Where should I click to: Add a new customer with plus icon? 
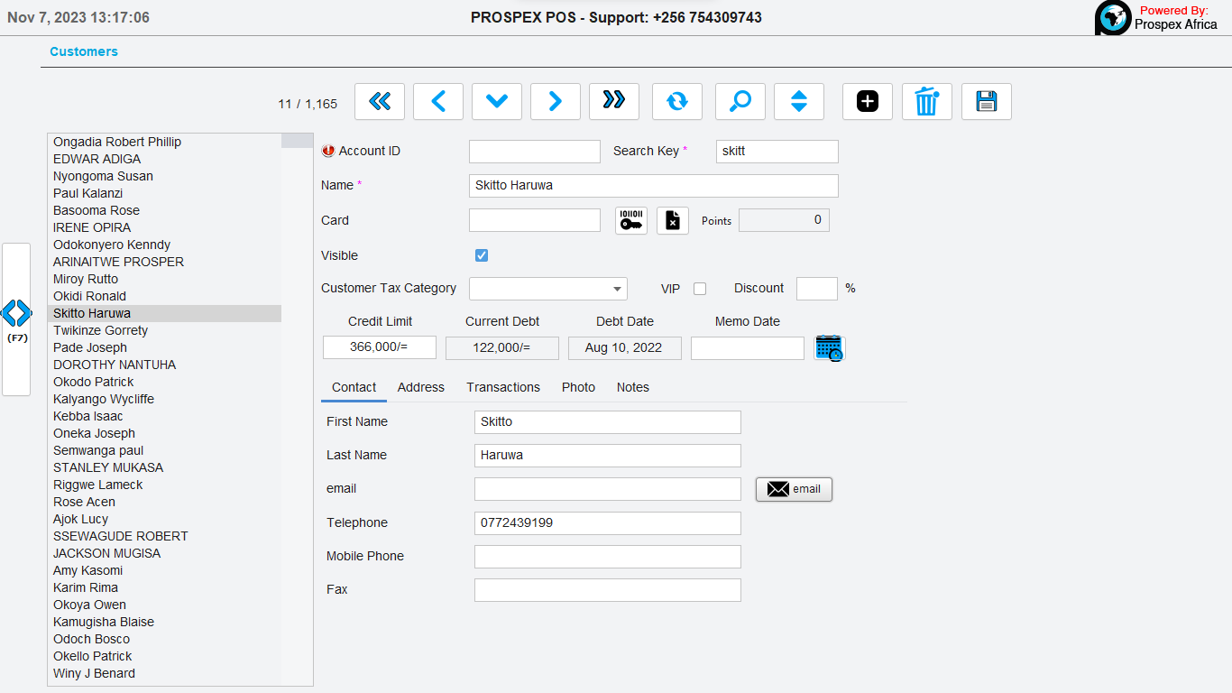[868, 102]
